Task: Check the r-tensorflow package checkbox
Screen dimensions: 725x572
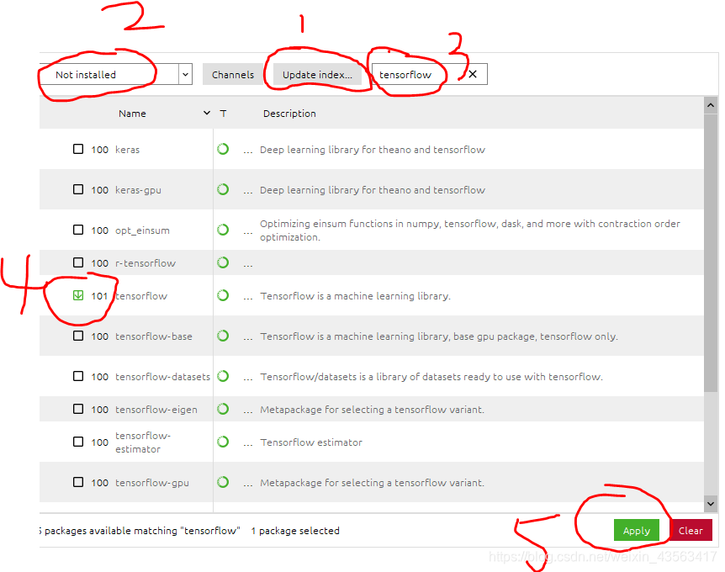Action: (x=78, y=262)
